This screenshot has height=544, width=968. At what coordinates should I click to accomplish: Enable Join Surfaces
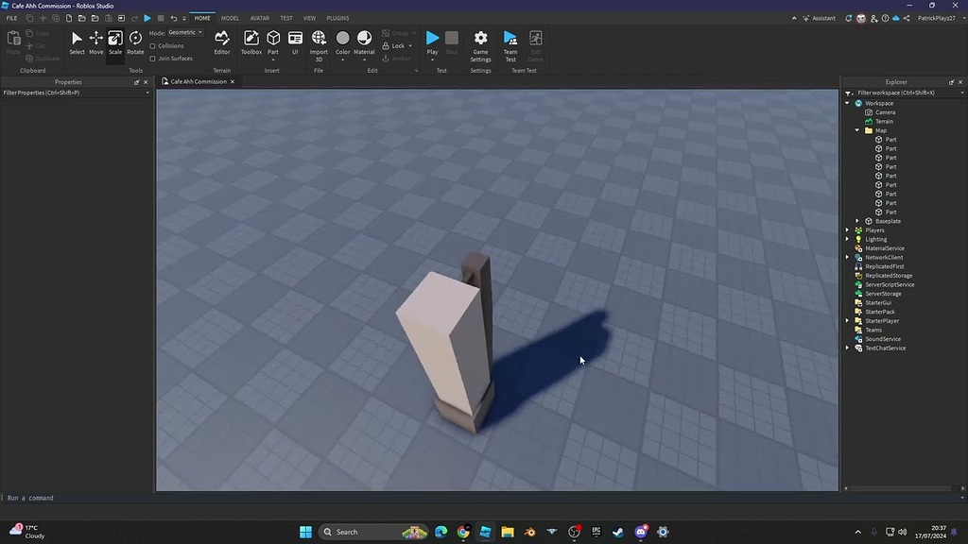pyautogui.click(x=154, y=58)
